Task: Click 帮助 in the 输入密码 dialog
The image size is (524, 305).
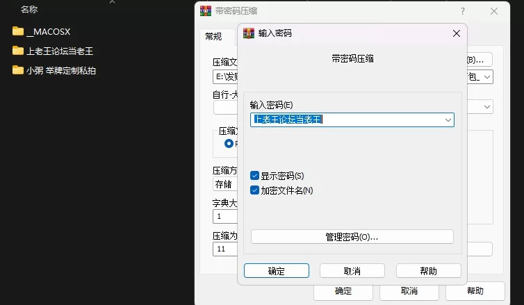Action: (x=428, y=271)
